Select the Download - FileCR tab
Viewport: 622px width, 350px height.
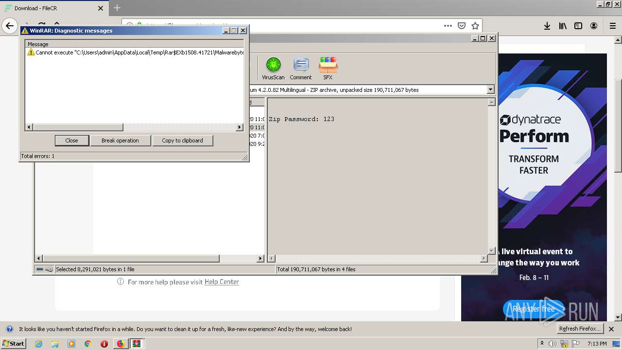point(54,8)
